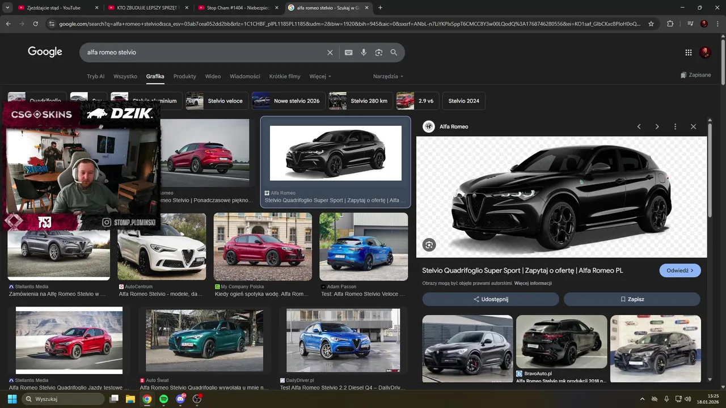Open the Windows Start menu
Viewport: 726px width, 408px height.
pyautogui.click(x=12, y=399)
